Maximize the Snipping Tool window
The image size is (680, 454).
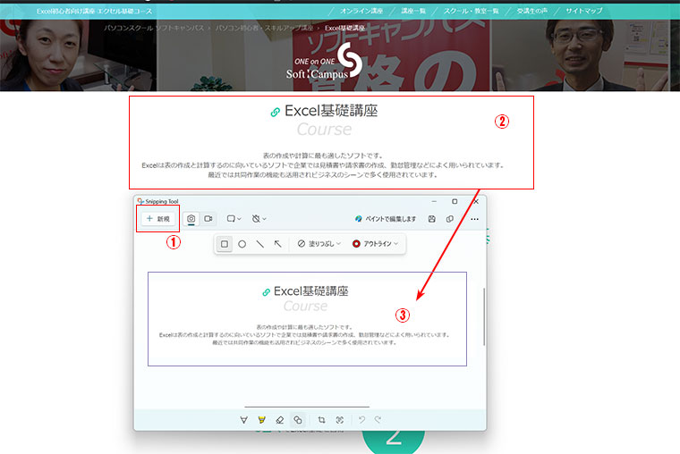pos(455,201)
